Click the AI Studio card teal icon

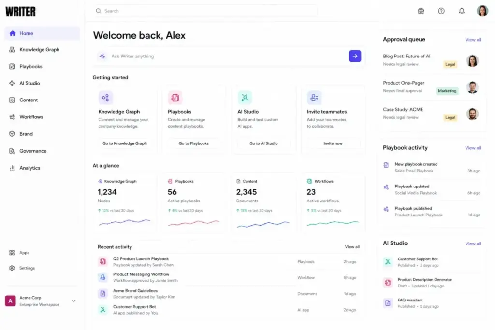pyautogui.click(x=245, y=98)
